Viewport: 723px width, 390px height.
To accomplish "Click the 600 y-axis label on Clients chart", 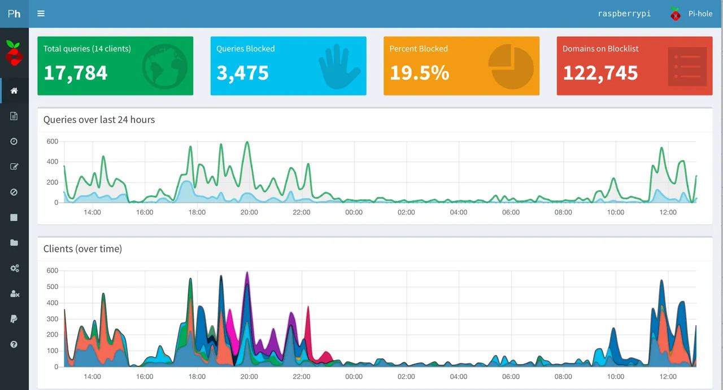I will (x=52, y=270).
